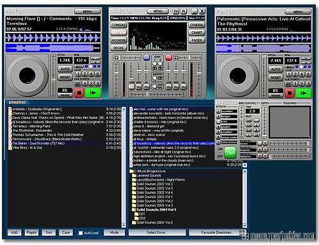Stop the left player with the red button

click(79, 93)
